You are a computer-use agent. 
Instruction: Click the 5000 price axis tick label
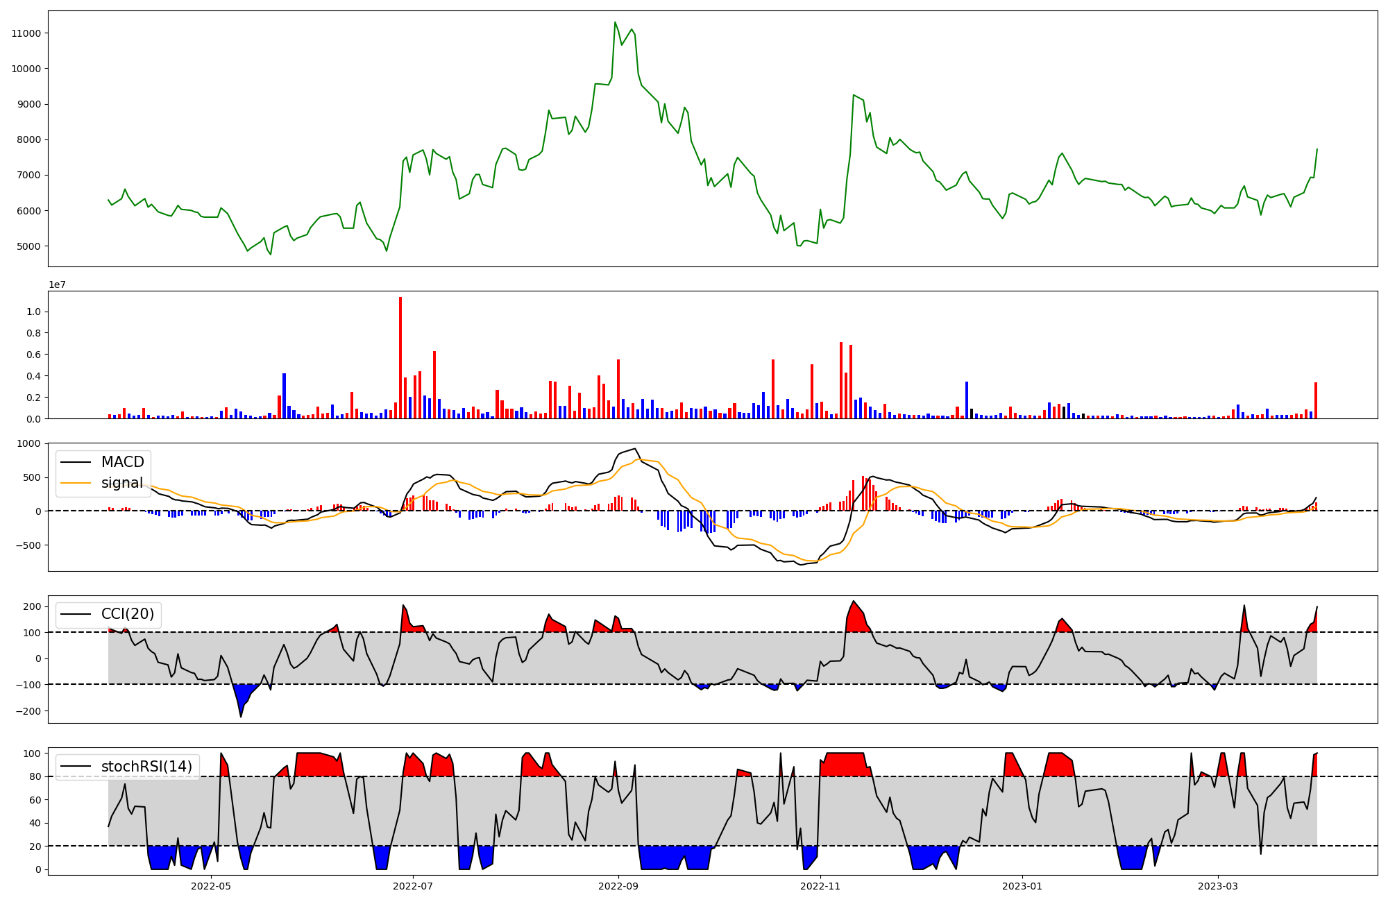tap(28, 246)
